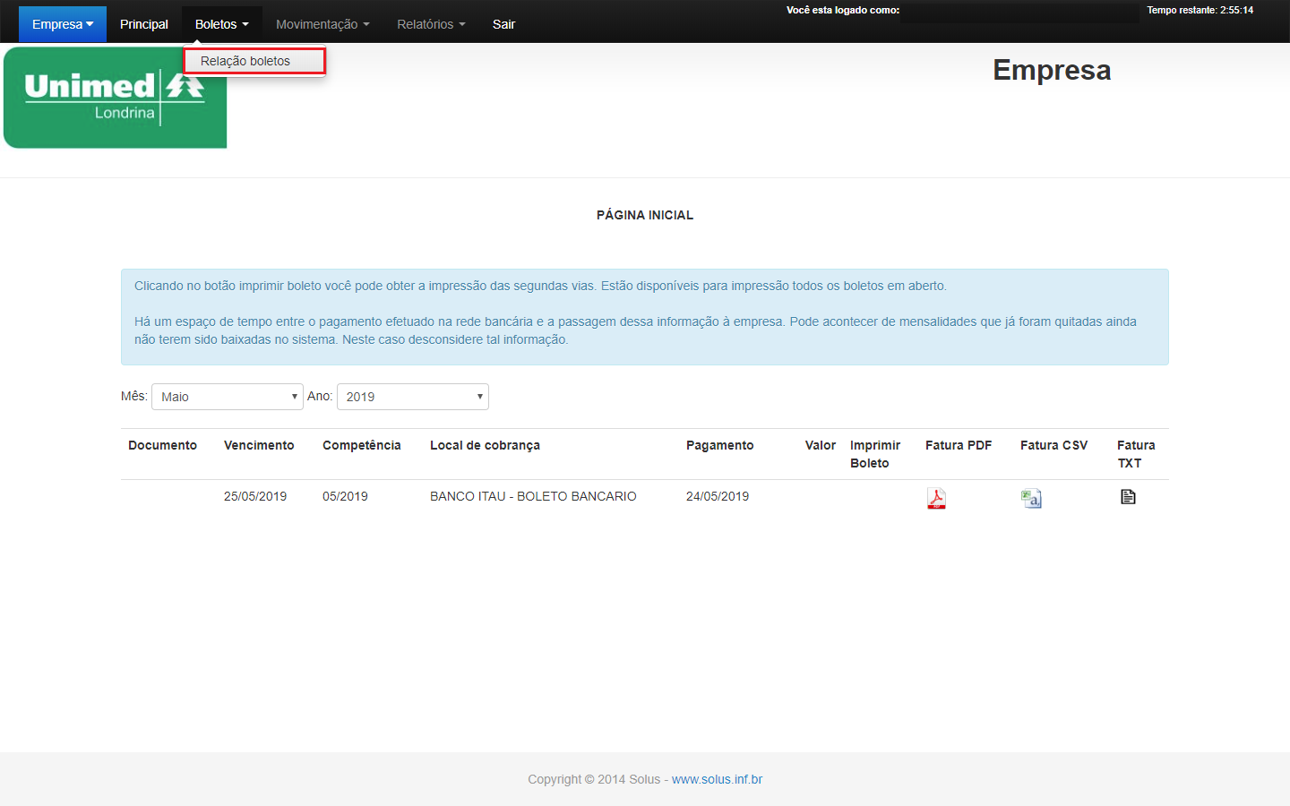This screenshot has height=806, width=1290.
Task: Click the Pagamento column header
Action: tap(720, 445)
